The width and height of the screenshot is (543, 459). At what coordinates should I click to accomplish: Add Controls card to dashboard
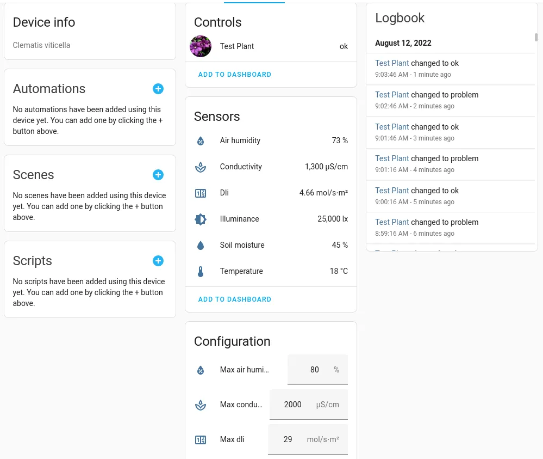coord(234,75)
